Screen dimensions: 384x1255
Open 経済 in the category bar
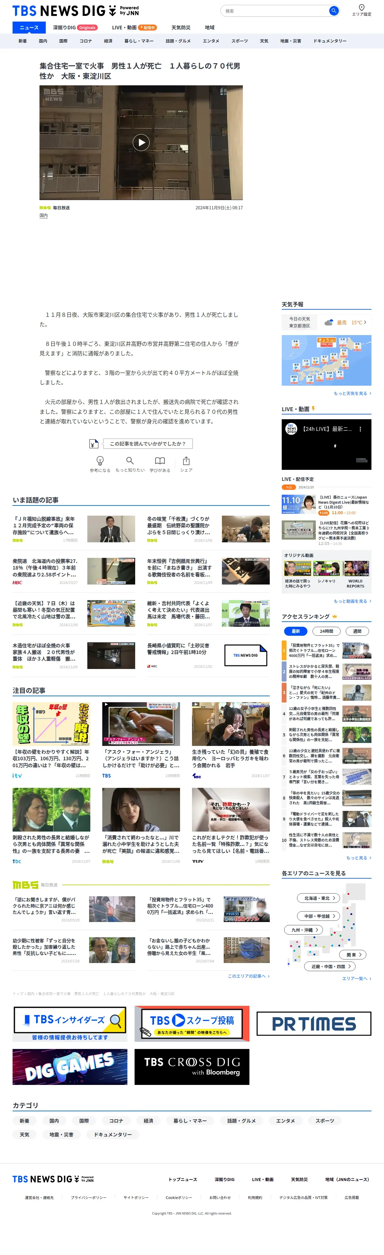[x=108, y=41]
